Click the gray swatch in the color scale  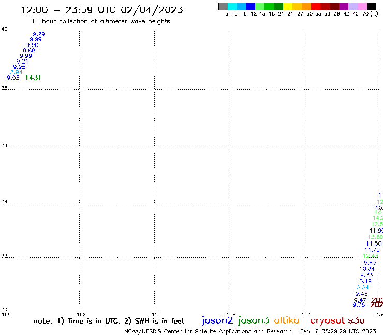point(223,6)
